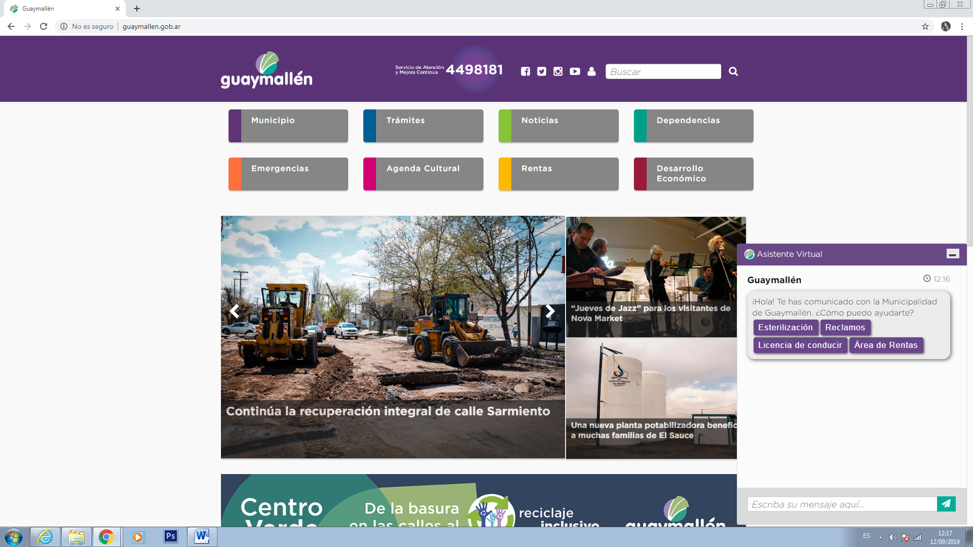
Task: Click the browser address bar URL
Action: pyautogui.click(x=152, y=26)
